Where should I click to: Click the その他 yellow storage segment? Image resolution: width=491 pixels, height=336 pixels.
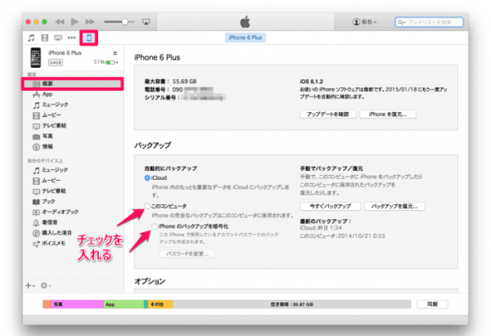click(160, 304)
